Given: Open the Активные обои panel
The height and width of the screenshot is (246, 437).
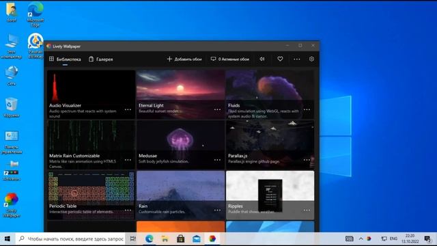Looking at the screenshot, I should point(230,59).
